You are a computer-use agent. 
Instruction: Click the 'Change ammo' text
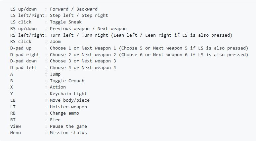(x=64, y=113)
